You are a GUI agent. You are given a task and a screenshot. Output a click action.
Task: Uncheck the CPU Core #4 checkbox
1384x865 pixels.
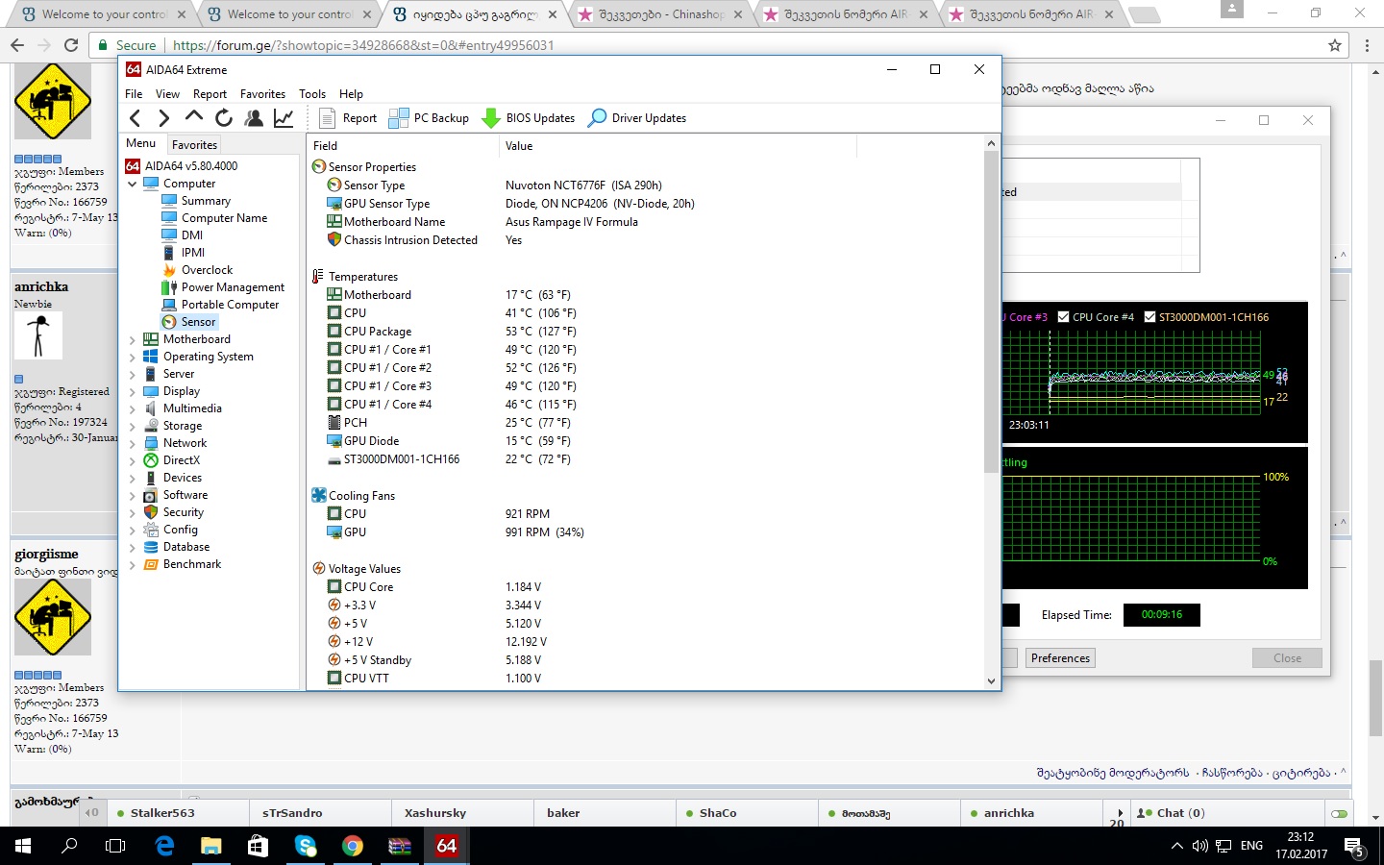click(x=1064, y=317)
